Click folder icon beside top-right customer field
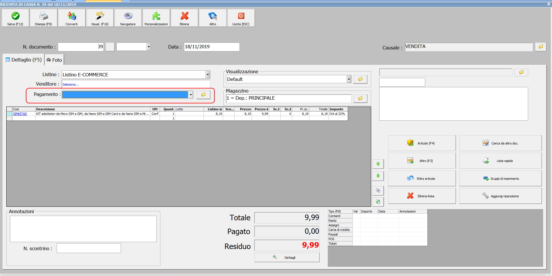Viewport: 552px width, 276px height. click(521, 72)
